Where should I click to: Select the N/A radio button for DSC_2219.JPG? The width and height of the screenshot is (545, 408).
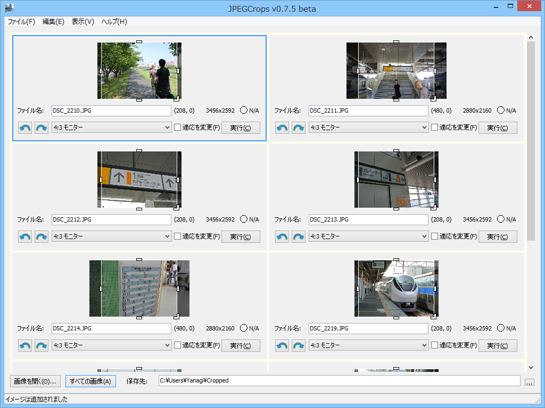(500, 328)
